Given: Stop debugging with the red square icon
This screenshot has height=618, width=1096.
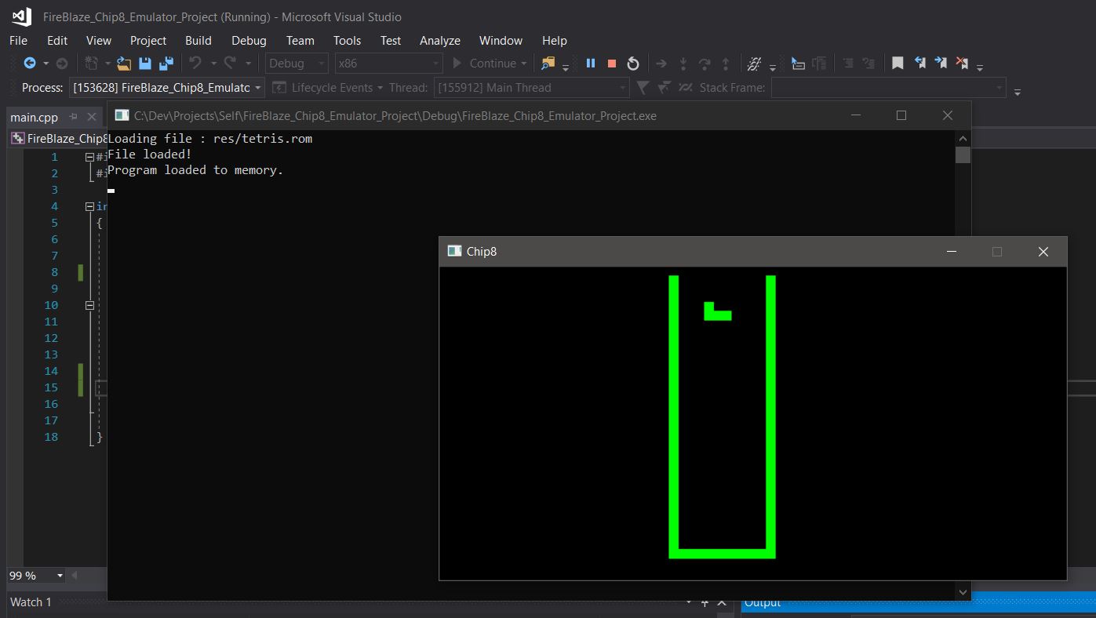Looking at the screenshot, I should (611, 63).
